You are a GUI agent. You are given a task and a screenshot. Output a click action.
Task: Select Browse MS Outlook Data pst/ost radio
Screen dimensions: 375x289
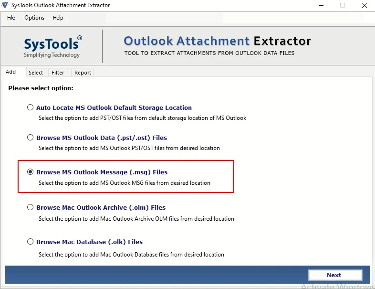pos(30,138)
